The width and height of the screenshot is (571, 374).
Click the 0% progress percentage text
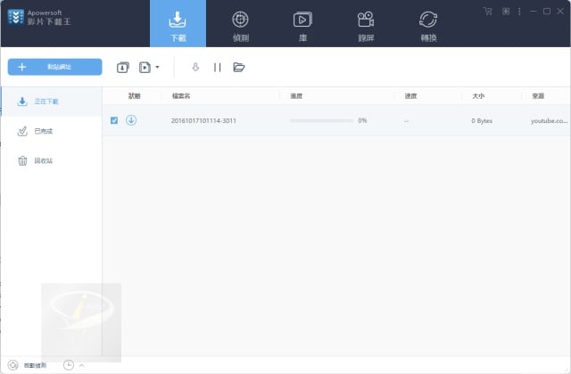[362, 120]
